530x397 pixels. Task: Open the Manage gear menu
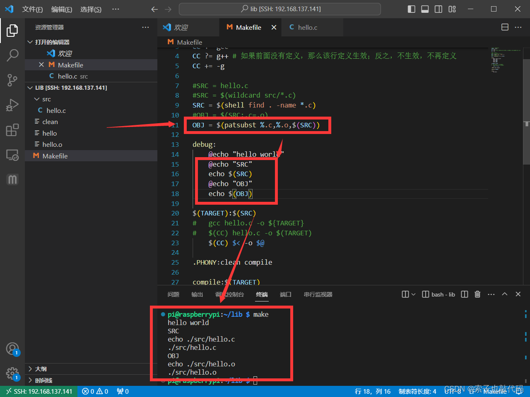12,374
